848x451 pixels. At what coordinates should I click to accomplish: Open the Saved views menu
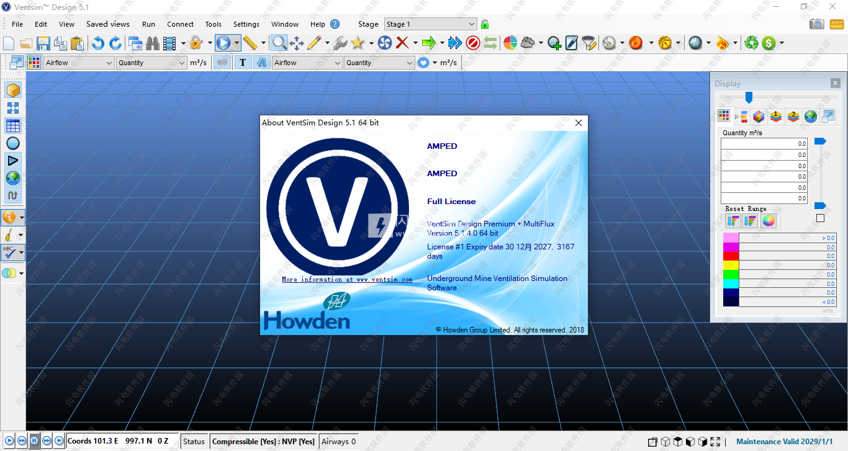108,24
